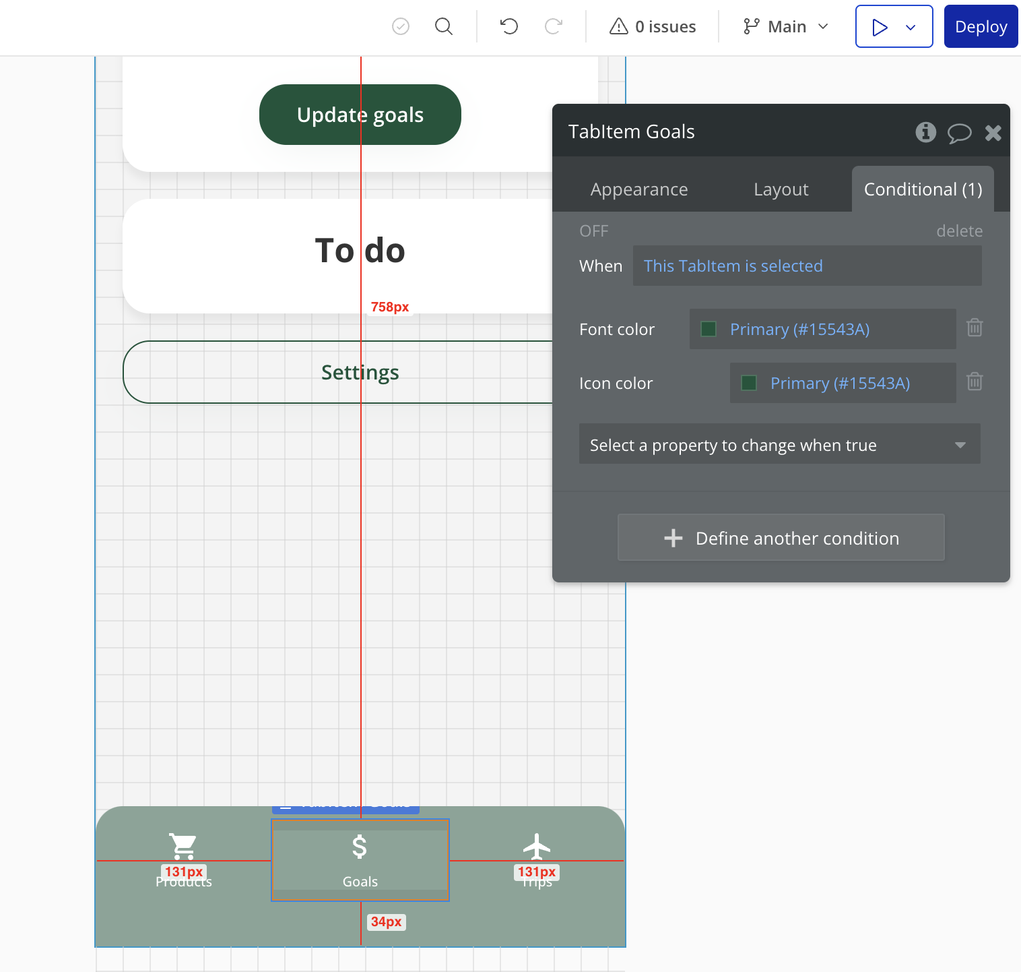
Task: Edit the 'This TabItem is selected' expression
Action: (x=807, y=266)
